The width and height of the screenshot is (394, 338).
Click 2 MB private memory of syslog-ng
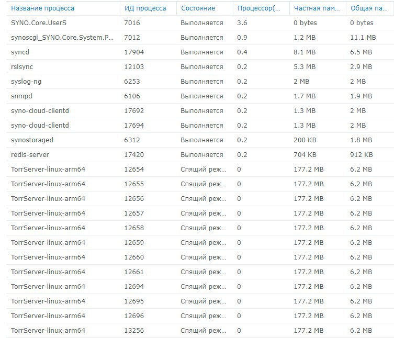point(301,82)
